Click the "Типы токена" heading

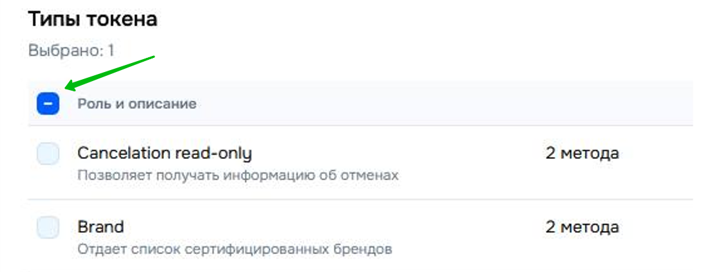click(93, 19)
